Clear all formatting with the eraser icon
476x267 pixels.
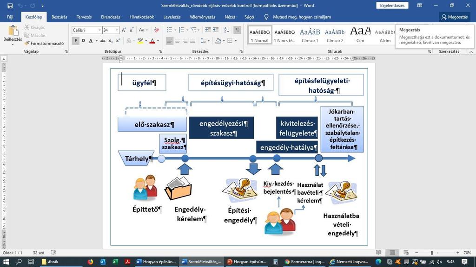pyautogui.click(x=157, y=30)
